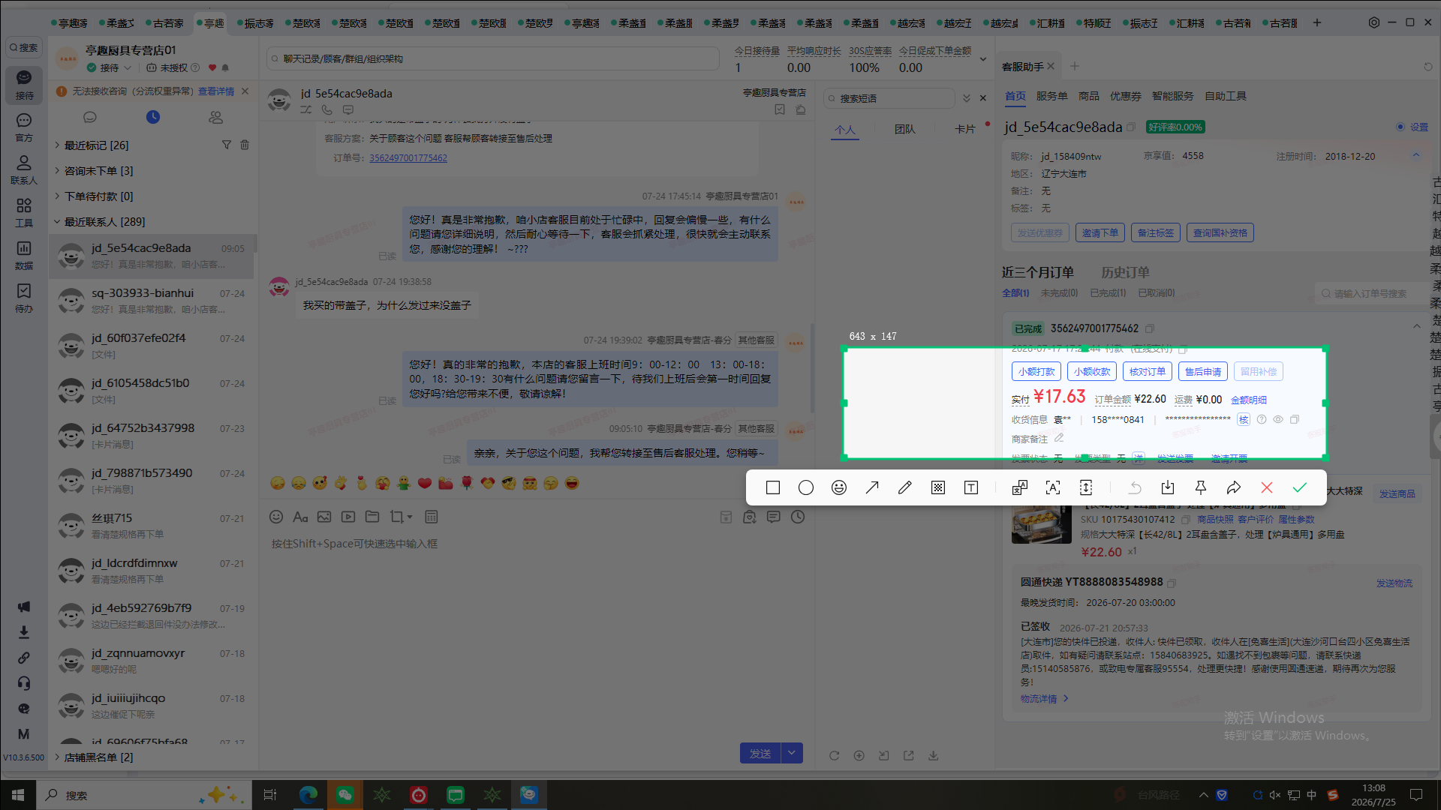Open the 联系人 contacts section in the sidebar
The height and width of the screenshot is (810, 1441).
click(24, 169)
